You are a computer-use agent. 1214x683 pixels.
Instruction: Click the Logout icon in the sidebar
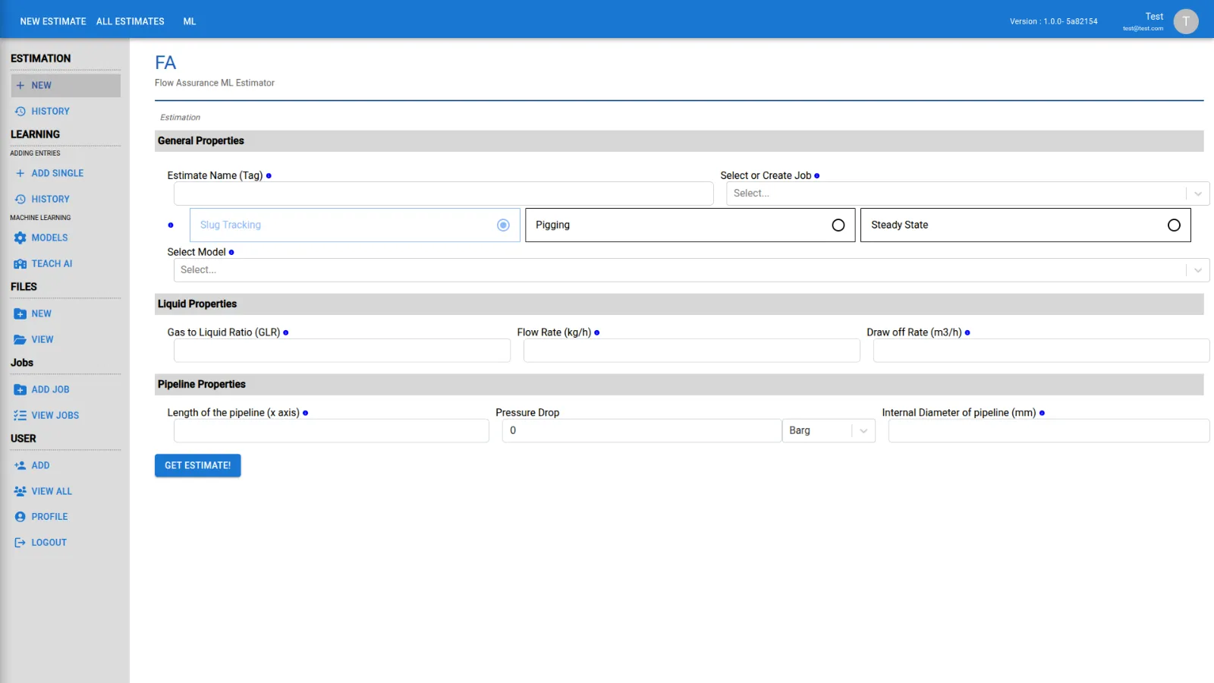pyautogui.click(x=20, y=542)
